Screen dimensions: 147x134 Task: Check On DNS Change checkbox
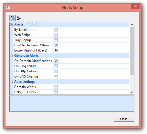coord(56,77)
